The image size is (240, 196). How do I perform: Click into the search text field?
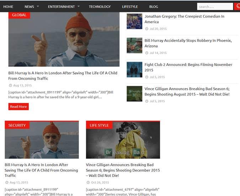[x=215, y=6]
